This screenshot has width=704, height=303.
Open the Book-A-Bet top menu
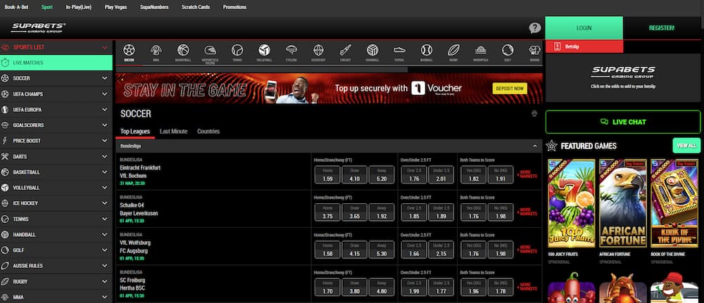point(16,7)
